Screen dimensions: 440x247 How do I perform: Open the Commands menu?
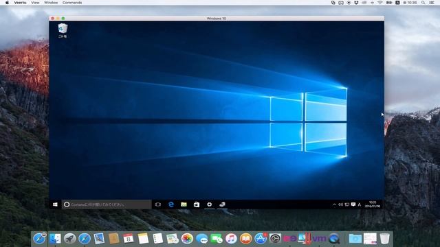click(72, 3)
